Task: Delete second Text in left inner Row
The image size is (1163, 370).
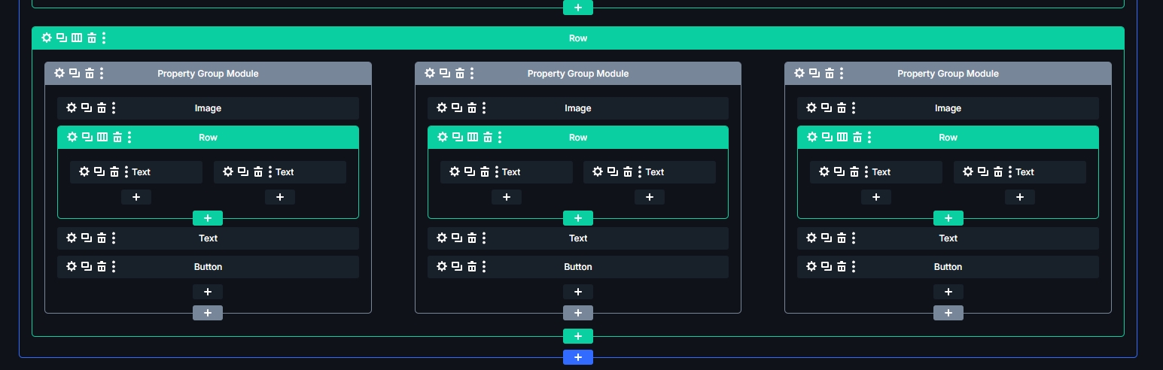Action: pyautogui.click(x=258, y=171)
